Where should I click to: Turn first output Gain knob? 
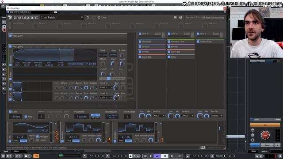[116, 87]
